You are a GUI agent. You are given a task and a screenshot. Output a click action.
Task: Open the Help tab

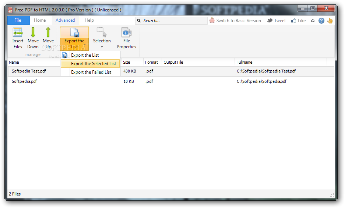[x=89, y=20]
